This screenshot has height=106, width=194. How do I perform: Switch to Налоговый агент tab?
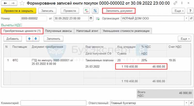point(87,31)
